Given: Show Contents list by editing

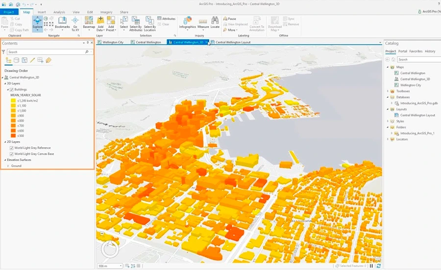Looking at the screenshot, I should click(32, 60).
